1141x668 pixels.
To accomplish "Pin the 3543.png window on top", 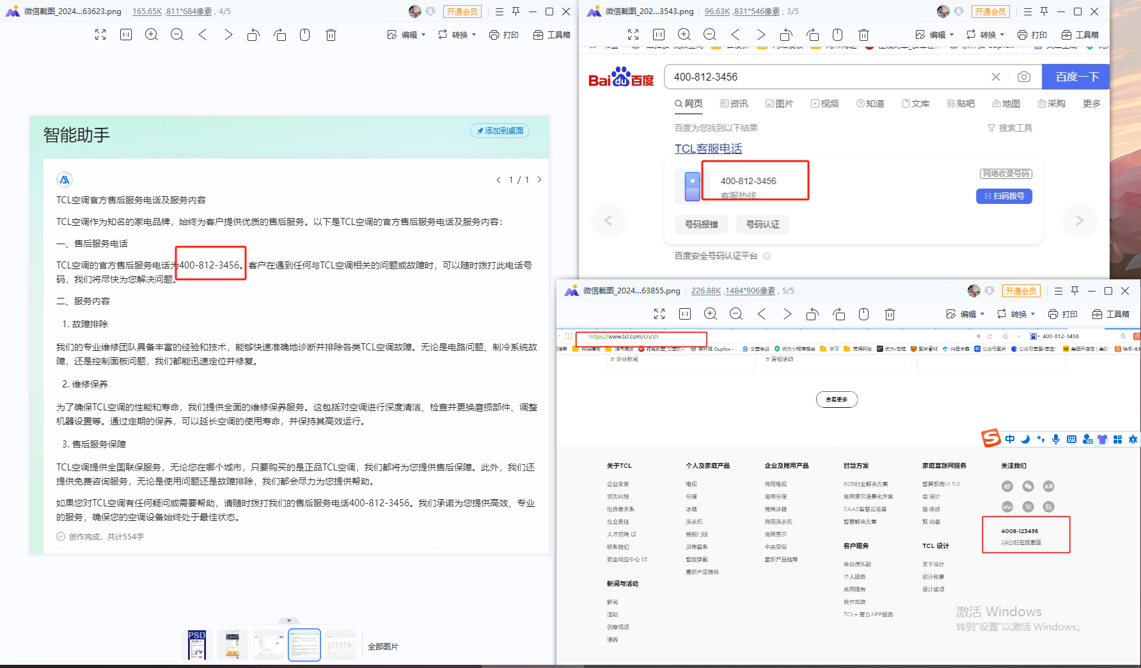I will pyautogui.click(x=1044, y=12).
